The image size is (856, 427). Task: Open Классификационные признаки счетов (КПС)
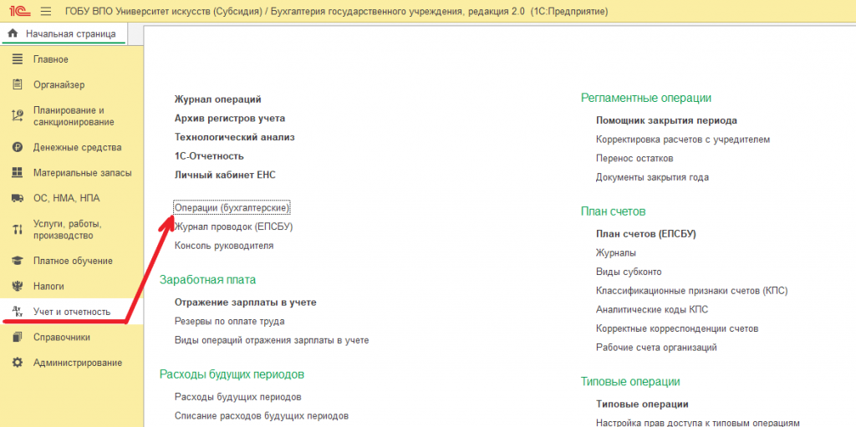pos(691,291)
